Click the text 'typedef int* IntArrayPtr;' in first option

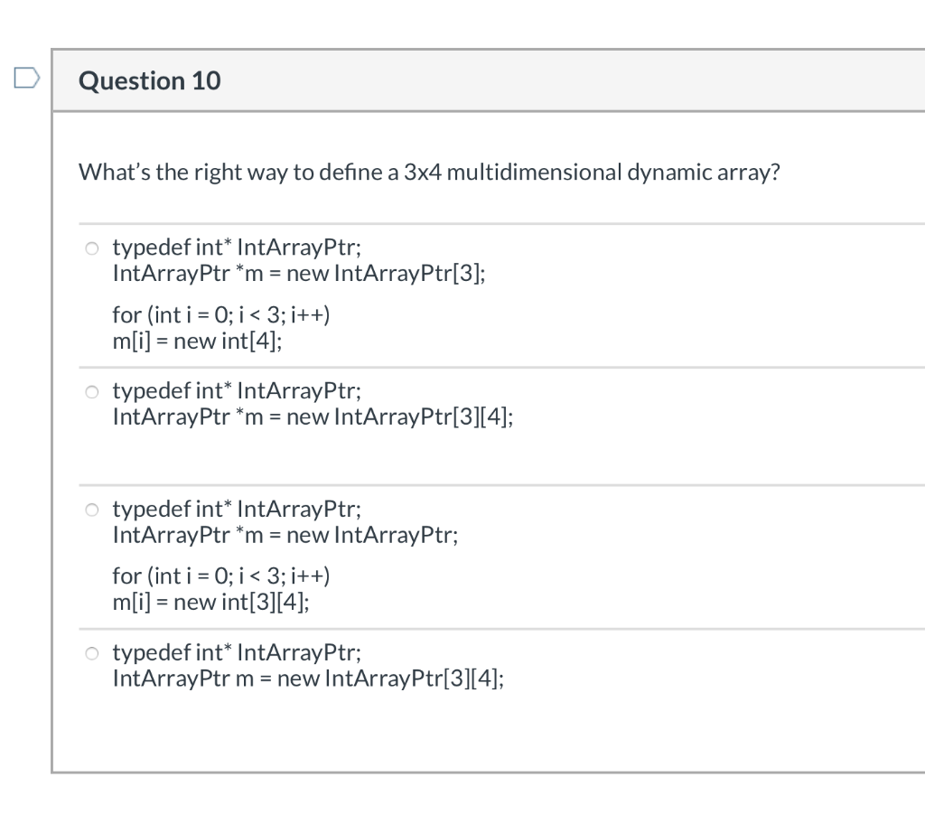[237, 246]
